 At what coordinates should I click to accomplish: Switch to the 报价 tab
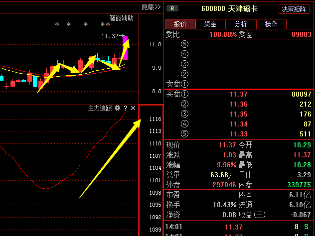click(x=180, y=24)
